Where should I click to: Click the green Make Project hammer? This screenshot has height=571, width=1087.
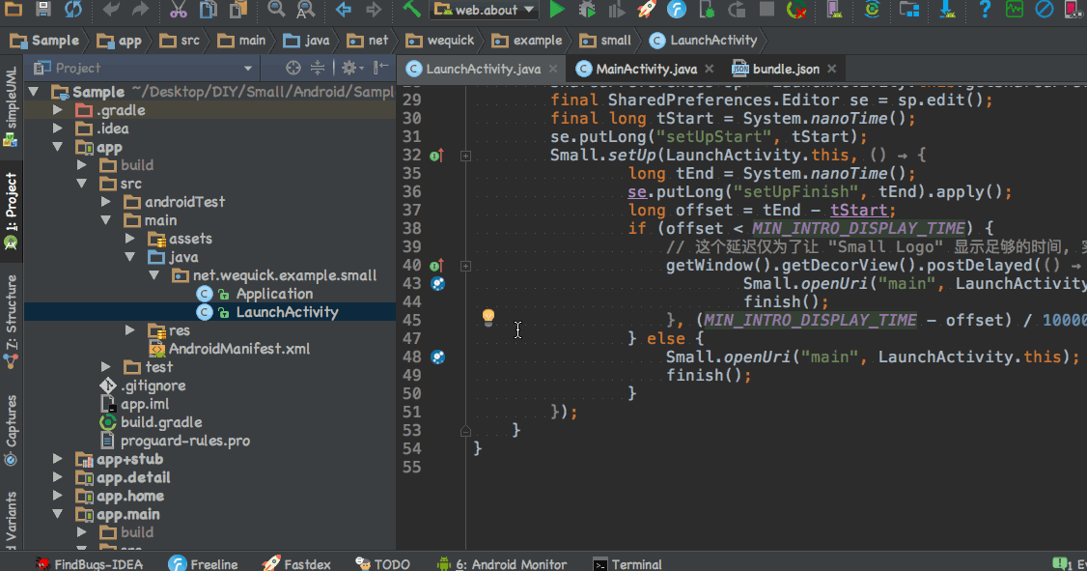pos(412,9)
